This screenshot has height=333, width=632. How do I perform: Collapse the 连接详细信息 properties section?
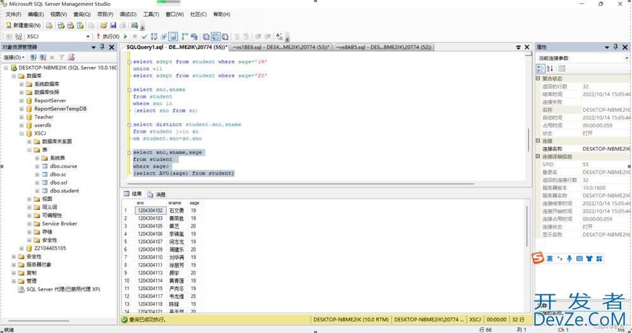[x=538, y=157]
